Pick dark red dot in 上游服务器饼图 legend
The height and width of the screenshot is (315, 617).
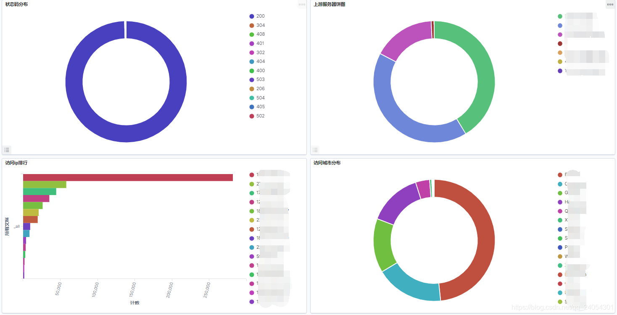[x=560, y=44]
